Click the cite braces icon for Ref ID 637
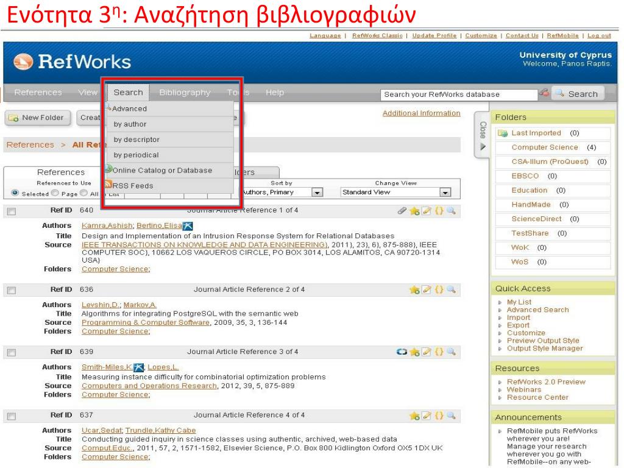This screenshot has width=624, height=468. click(439, 416)
